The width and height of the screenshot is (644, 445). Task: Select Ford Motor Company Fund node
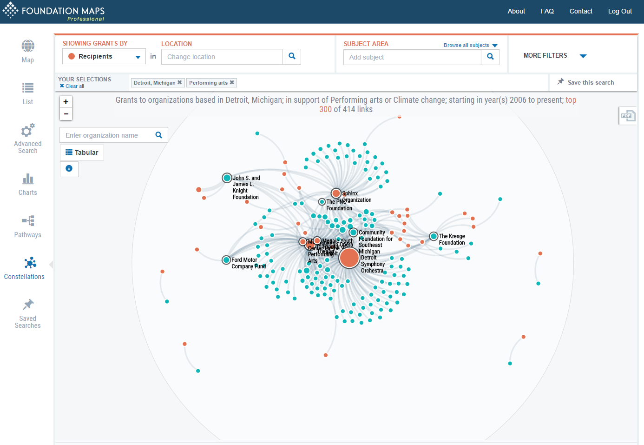point(226,260)
